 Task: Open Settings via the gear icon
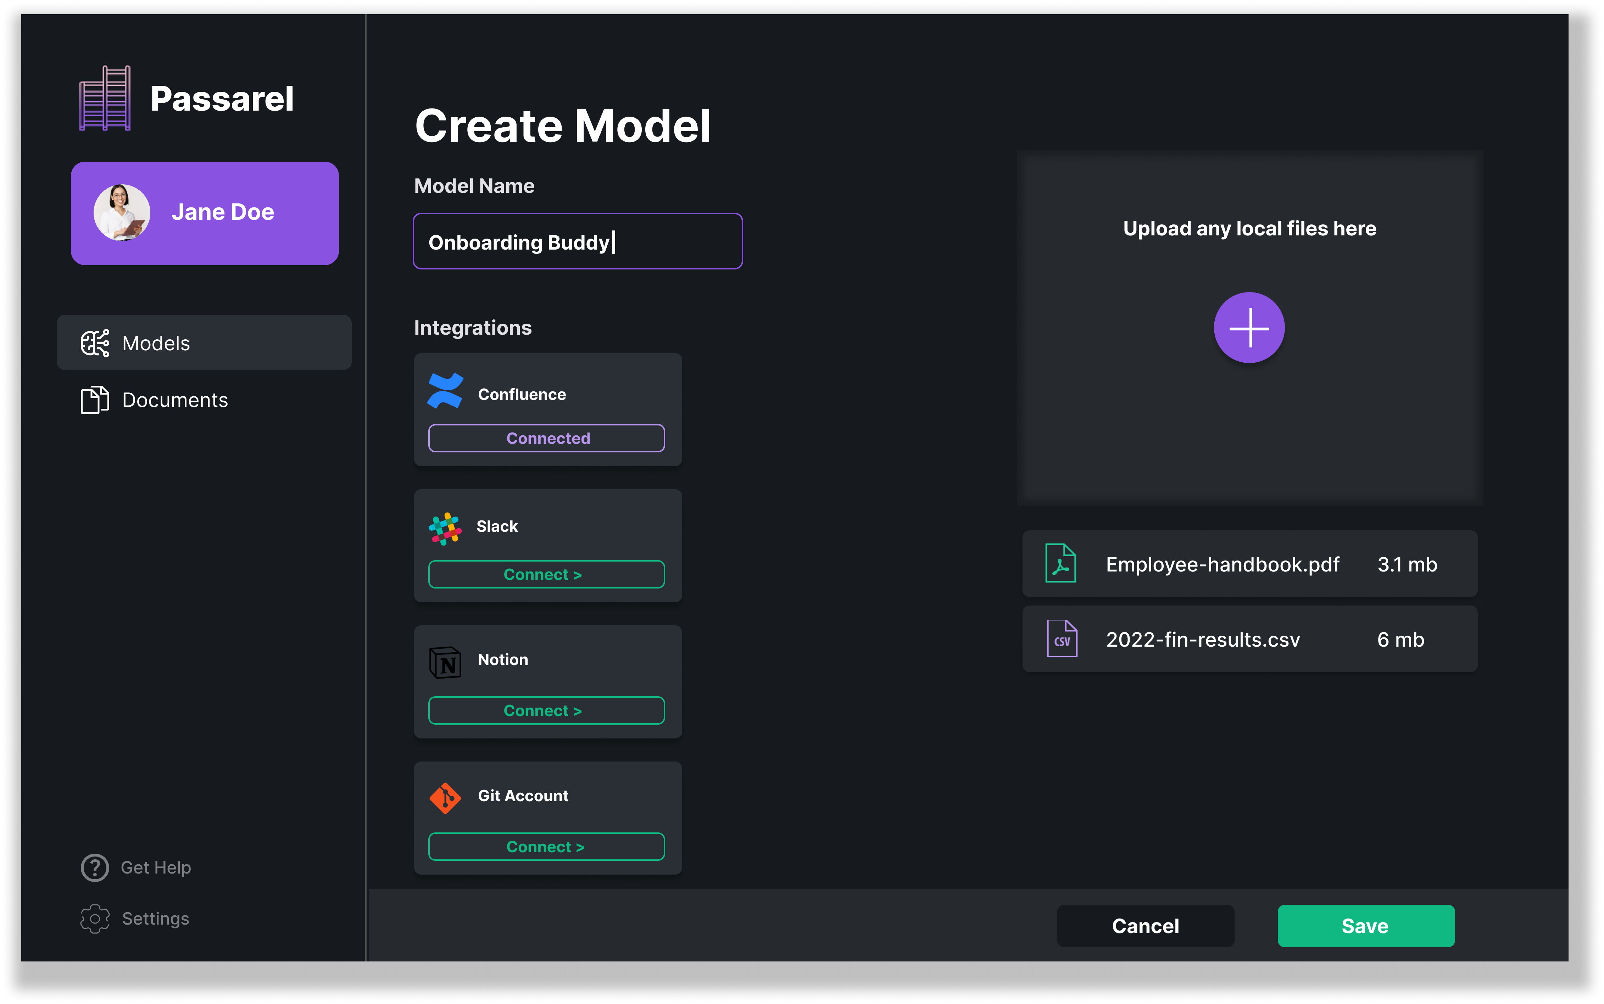click(95, 918)
